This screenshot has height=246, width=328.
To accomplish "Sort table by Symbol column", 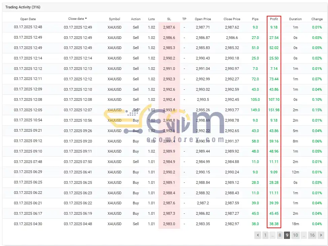I will 114,19.
